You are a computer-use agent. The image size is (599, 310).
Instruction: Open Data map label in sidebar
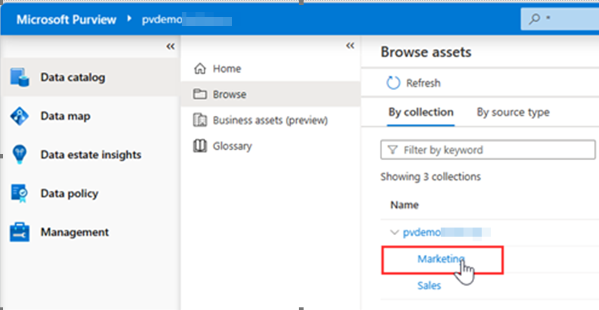[66, 116]
